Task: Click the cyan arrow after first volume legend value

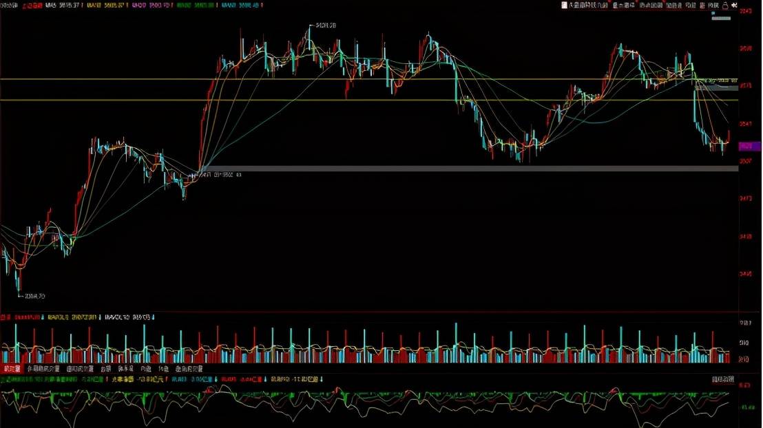Action: (43, 317)
